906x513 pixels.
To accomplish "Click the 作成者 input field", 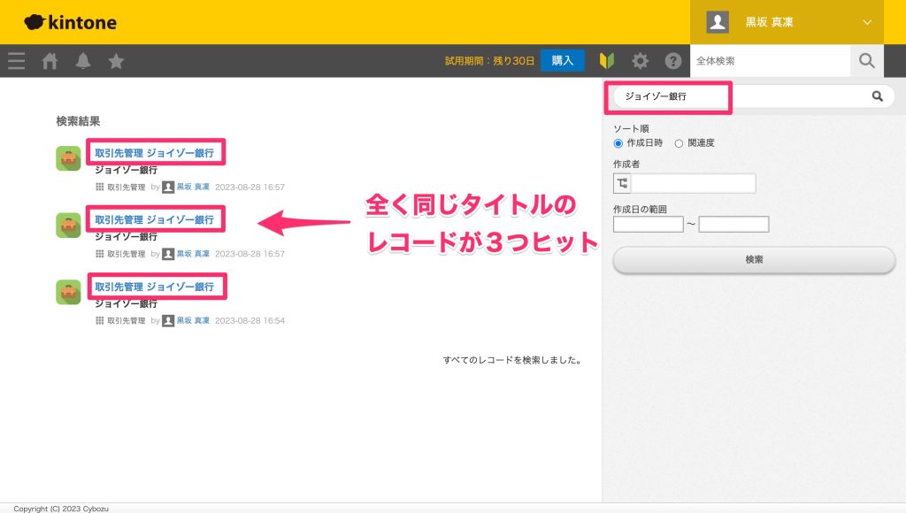I will (694, 184).
